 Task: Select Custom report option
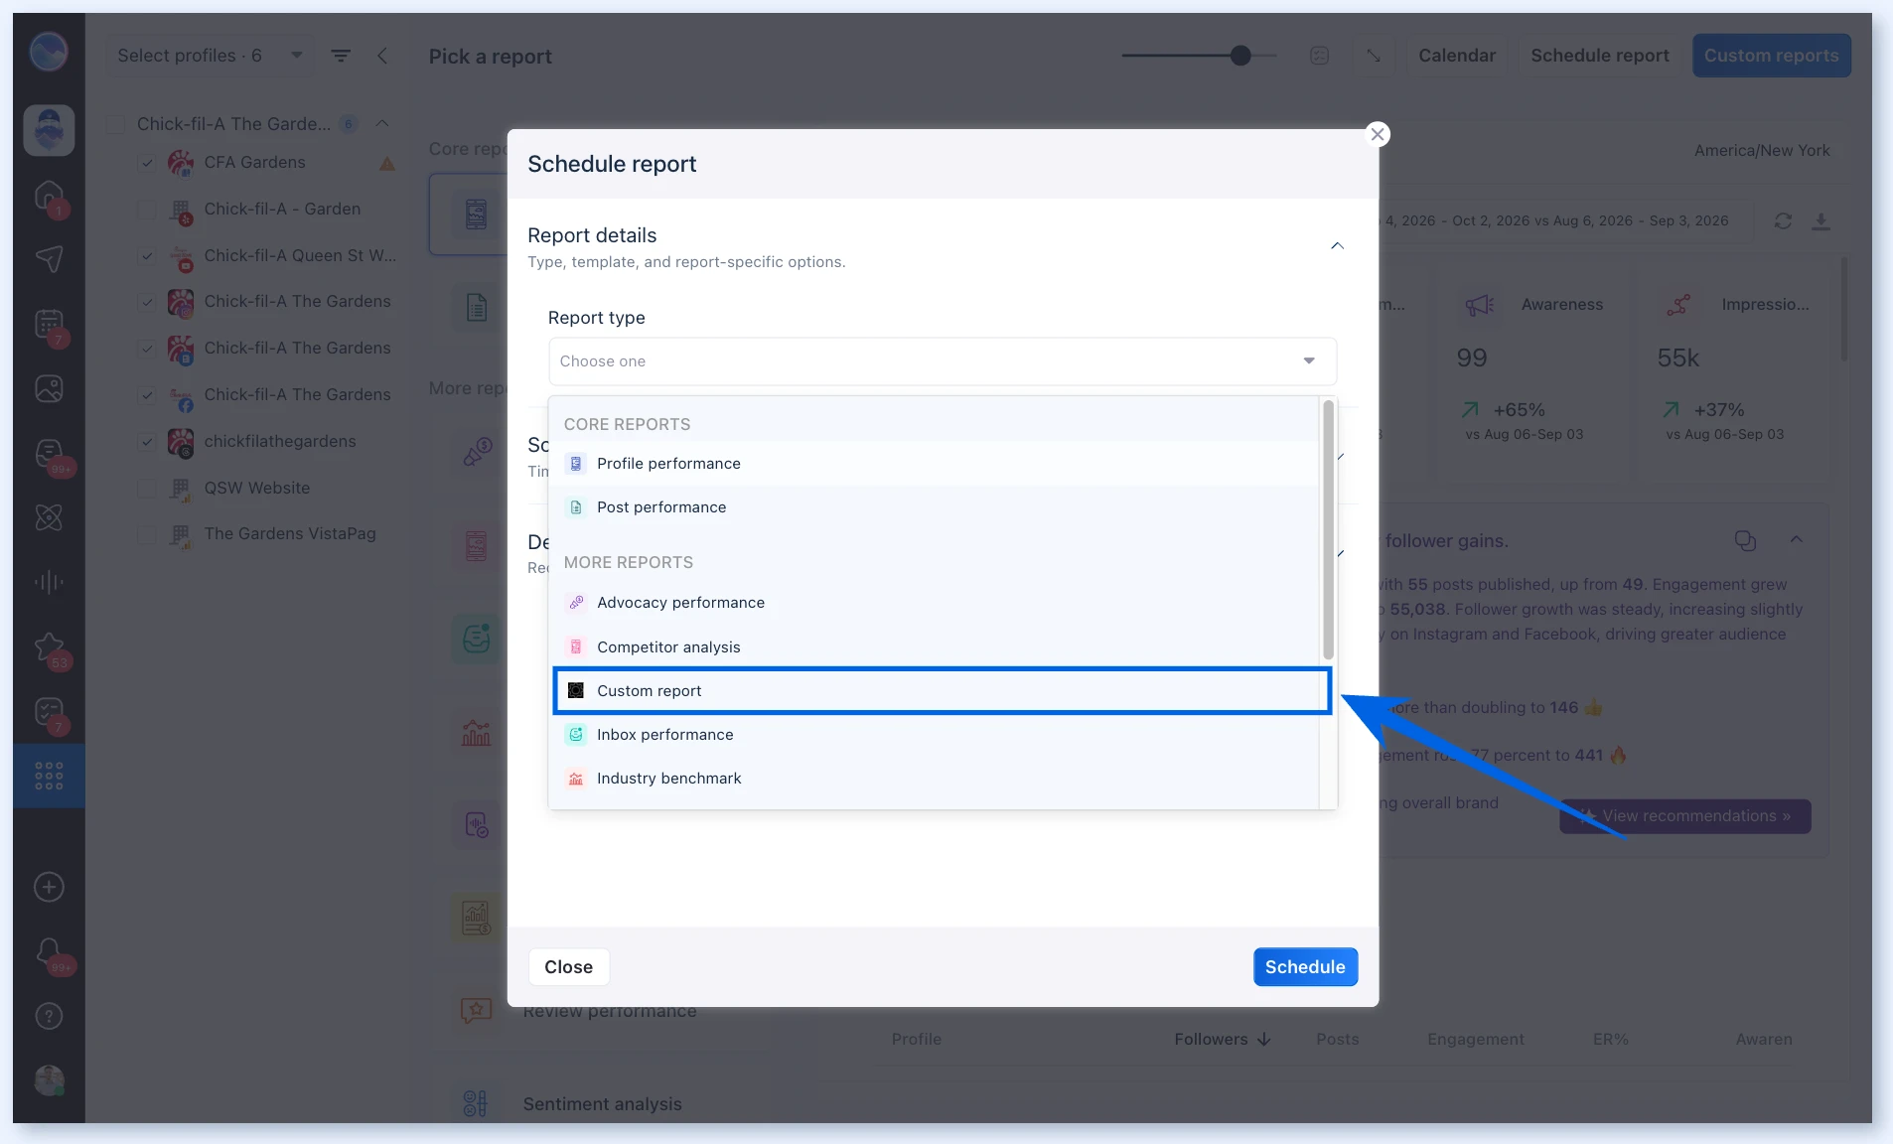pos(942,691)
